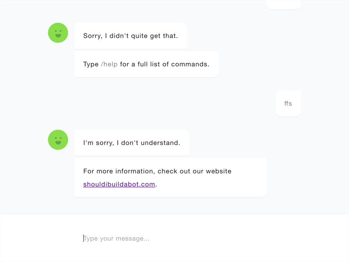
Task: Click the underlined hyperlink in the bot reply
Action: 119,184
